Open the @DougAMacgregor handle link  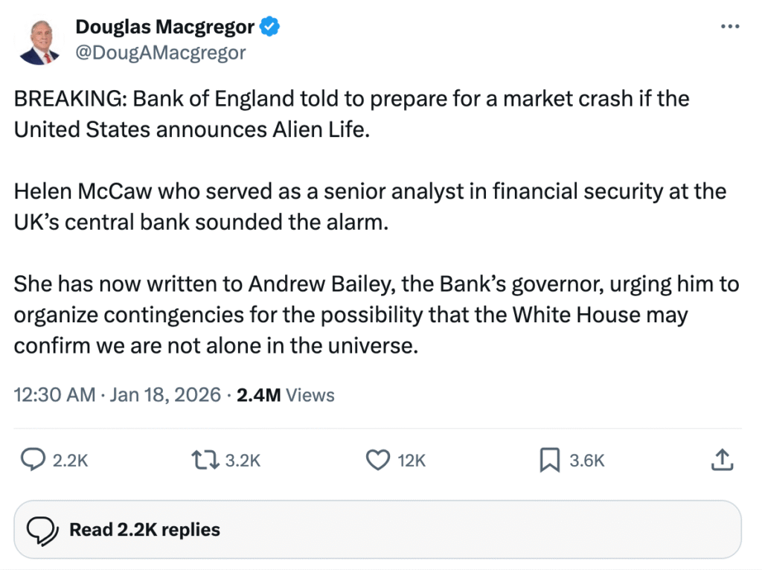[x=161, y=52]
